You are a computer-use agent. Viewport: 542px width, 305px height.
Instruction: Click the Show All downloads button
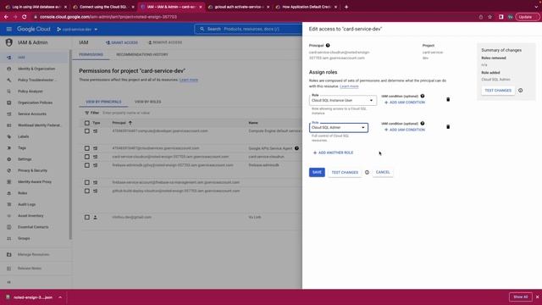(520, 297)
